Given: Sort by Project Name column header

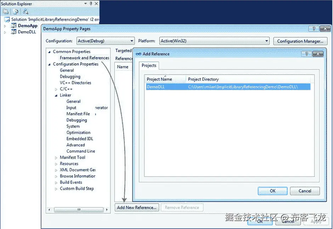Looking at the screenshot, I should point(165,79).
